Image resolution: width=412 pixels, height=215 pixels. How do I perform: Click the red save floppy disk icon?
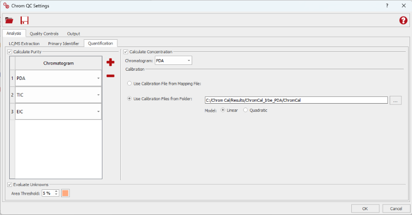[24, 20]
